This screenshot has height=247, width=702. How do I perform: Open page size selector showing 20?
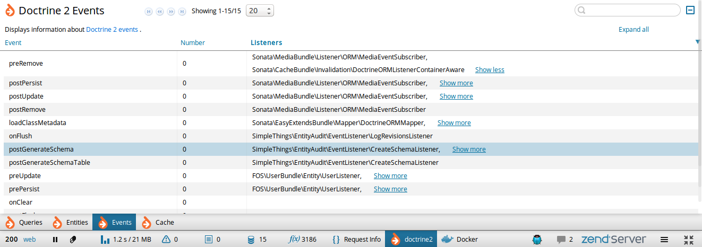[260, 11]
